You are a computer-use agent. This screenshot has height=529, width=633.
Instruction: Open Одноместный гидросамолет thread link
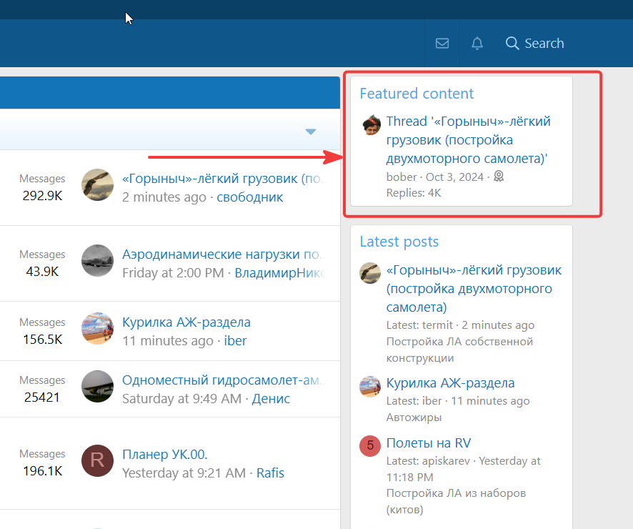pyautogui.click(x=223, y=380)
